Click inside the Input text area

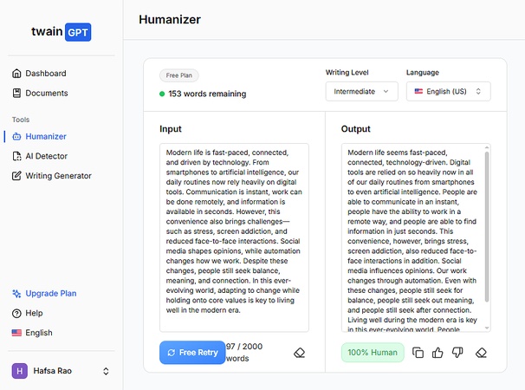point(234,237)
